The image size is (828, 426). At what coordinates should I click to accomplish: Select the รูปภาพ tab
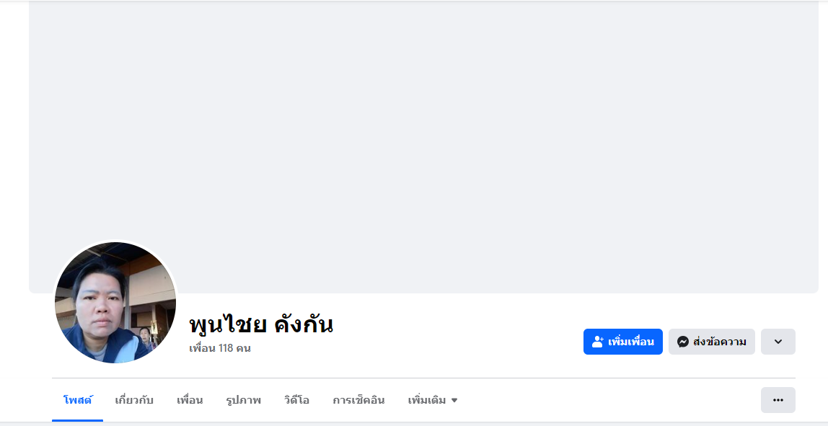click(x=243, y=400)
